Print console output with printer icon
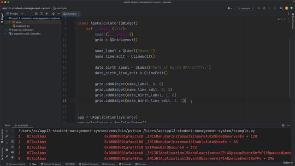Viewport: 295px width, 166px height. pyautogui.click(x=12, y=152)
